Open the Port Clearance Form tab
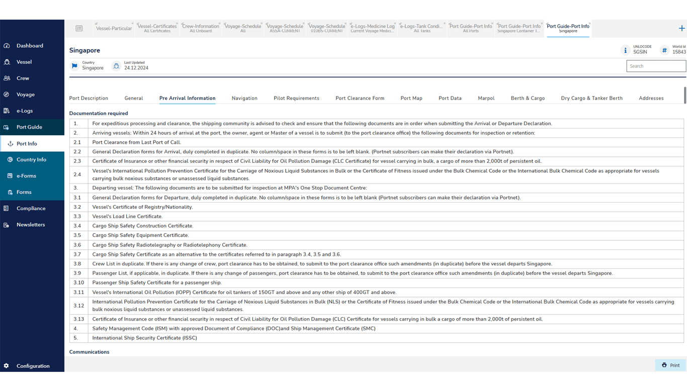The width and height of the screenshot is (687, 386). [x=360, y=98]
